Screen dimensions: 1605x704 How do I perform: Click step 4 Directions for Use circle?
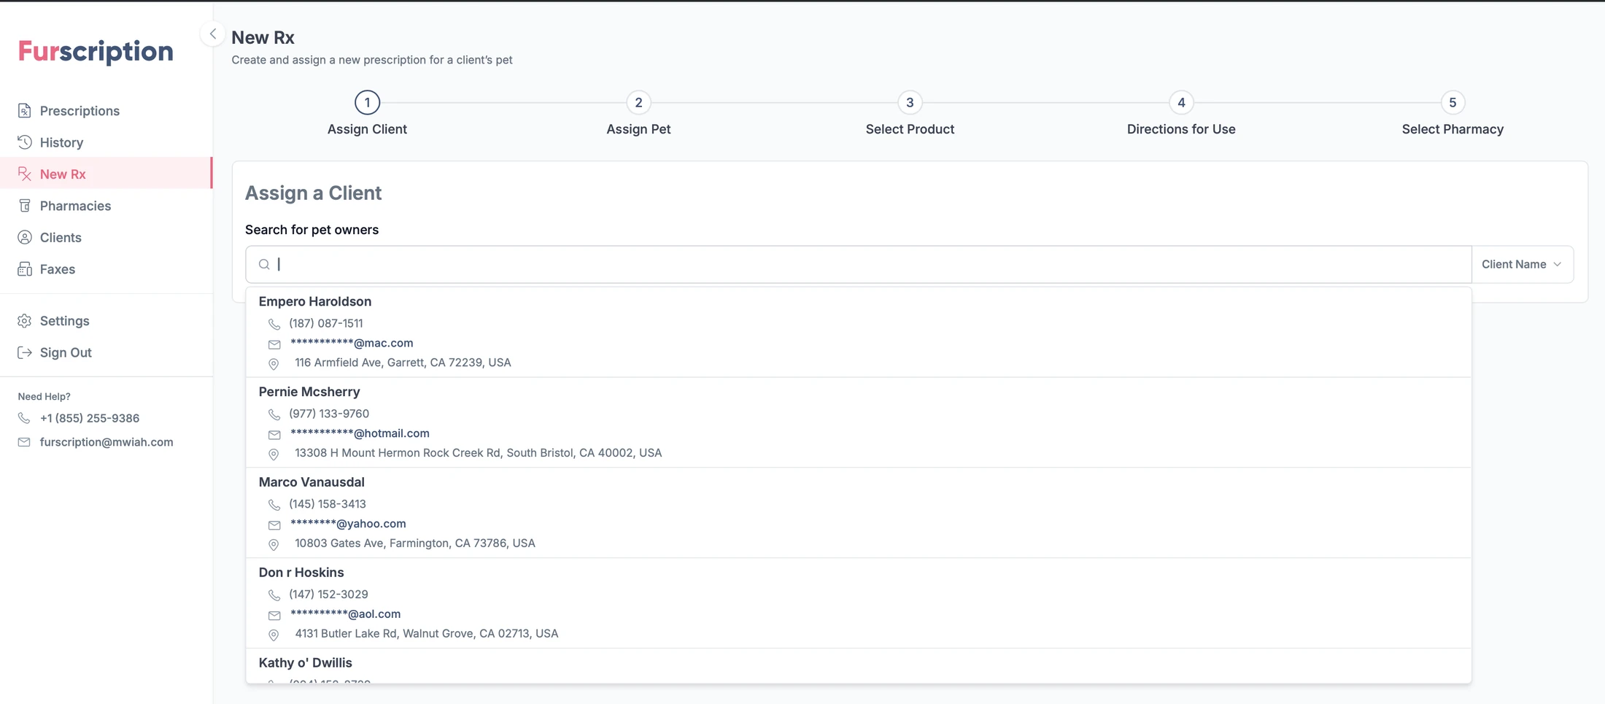pos(1181,102)
